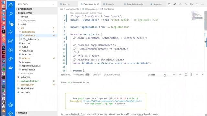Open index.css in the explorer
The width and height of the screenshot is (207, 116).
coord(27,54)
